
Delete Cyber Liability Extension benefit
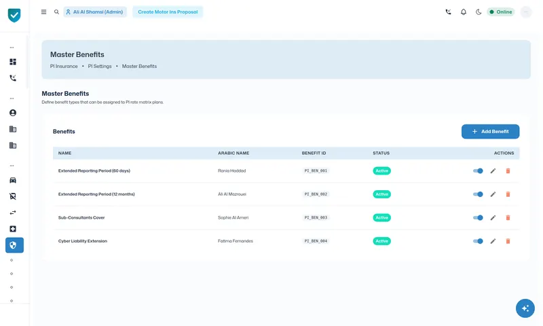(x=508, y=241)
